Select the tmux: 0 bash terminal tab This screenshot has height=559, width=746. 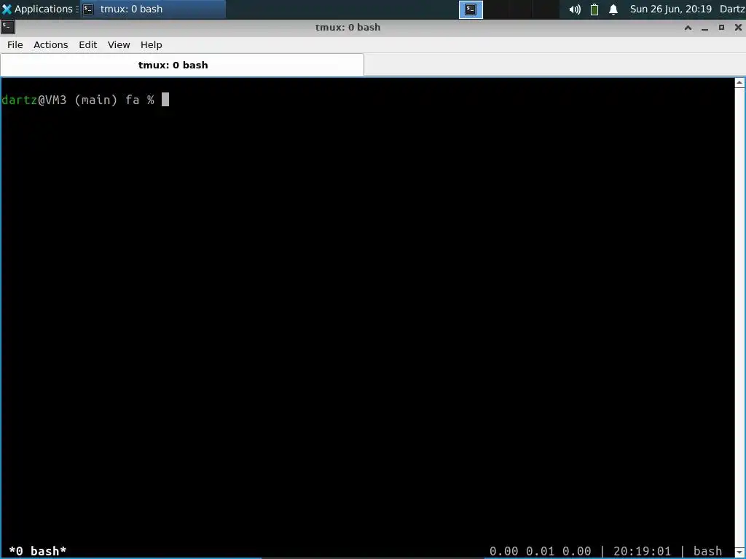tap(181, 65)
